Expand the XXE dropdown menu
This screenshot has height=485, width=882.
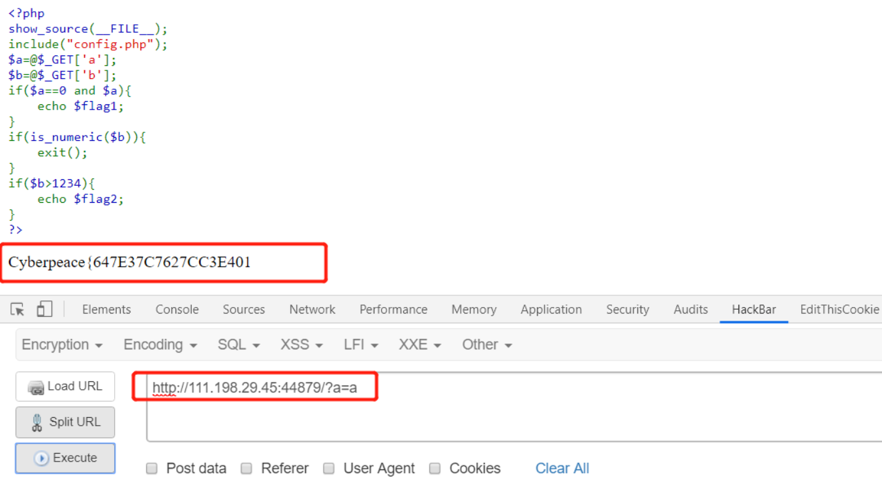420,345
